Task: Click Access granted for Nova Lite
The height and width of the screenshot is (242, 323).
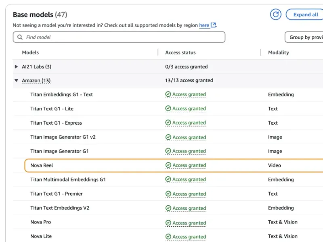Action: click(189, 237)
